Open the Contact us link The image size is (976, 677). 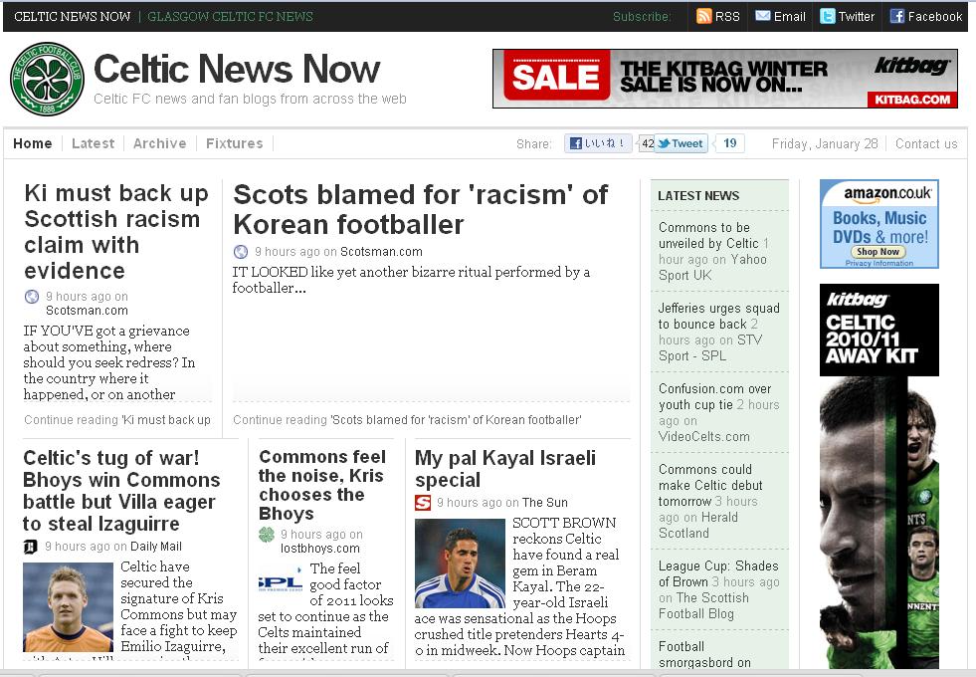point(925,143)
